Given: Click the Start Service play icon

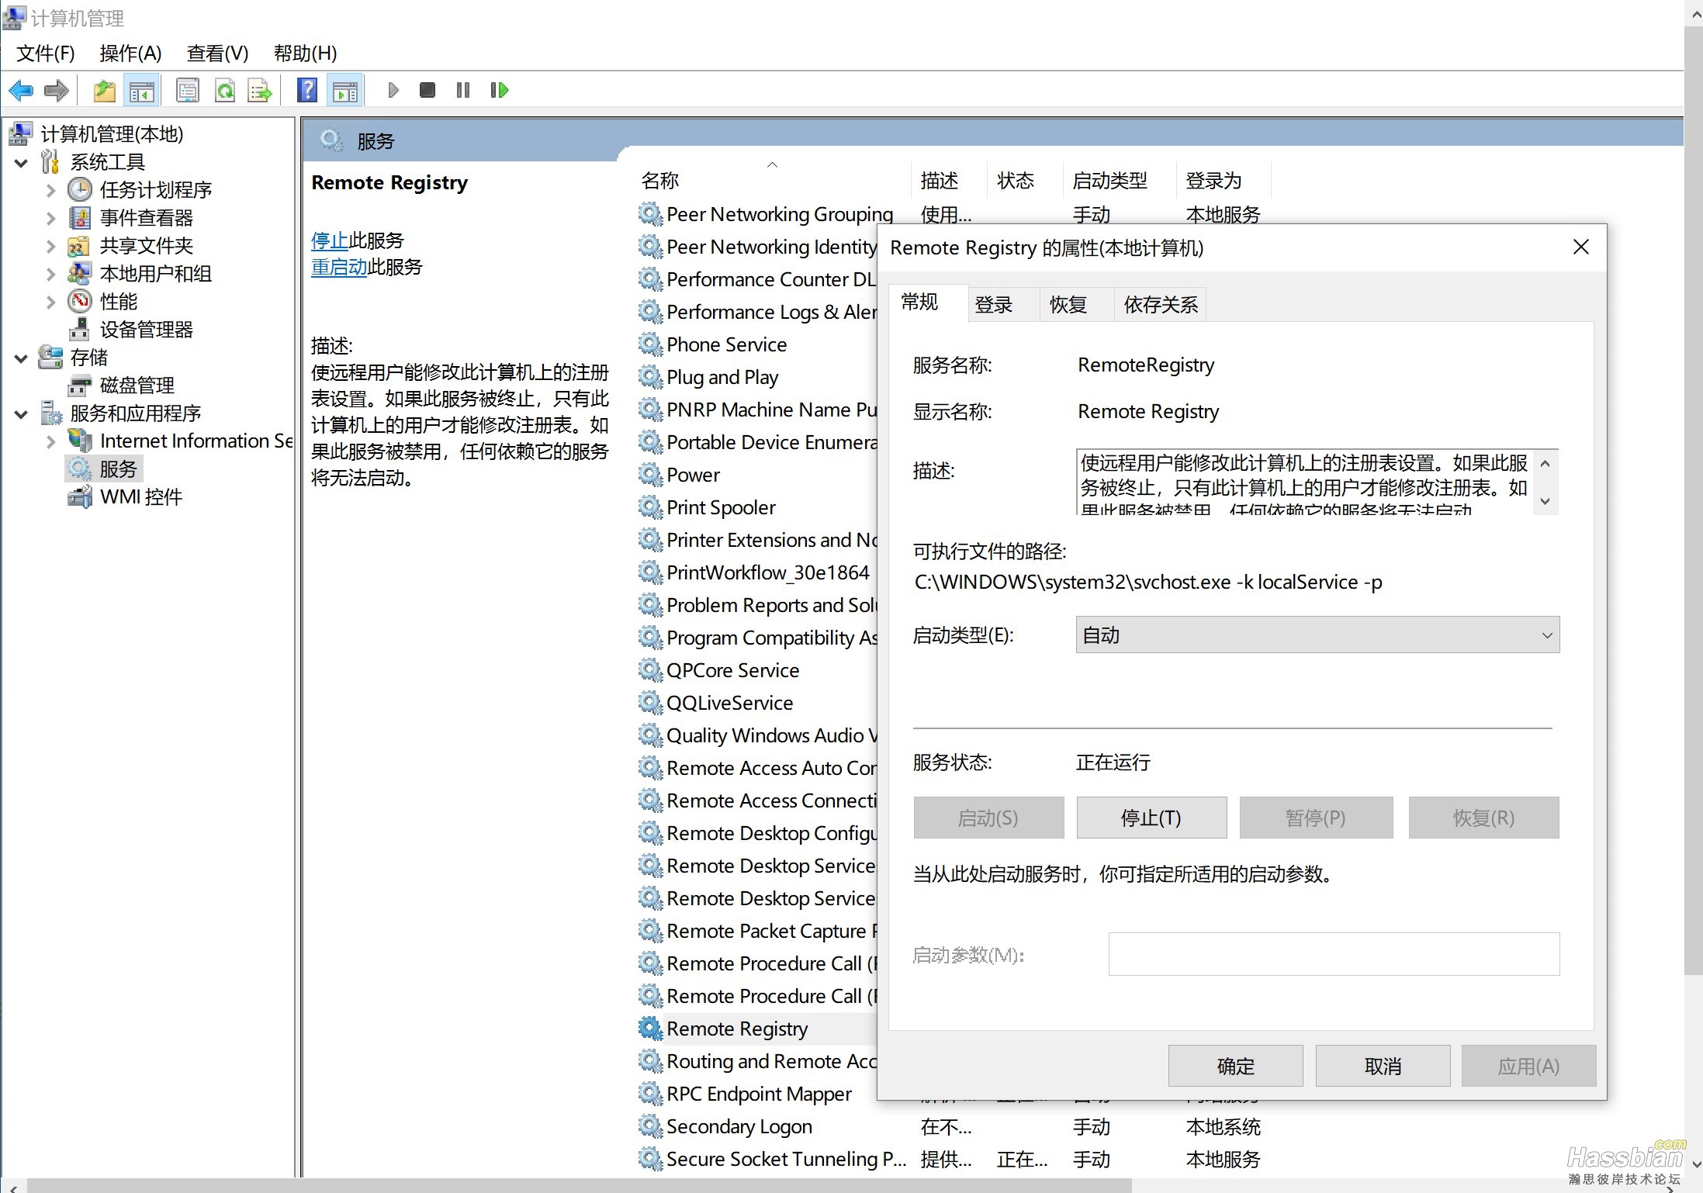Looking at the screenshot, I should (393, 91).
